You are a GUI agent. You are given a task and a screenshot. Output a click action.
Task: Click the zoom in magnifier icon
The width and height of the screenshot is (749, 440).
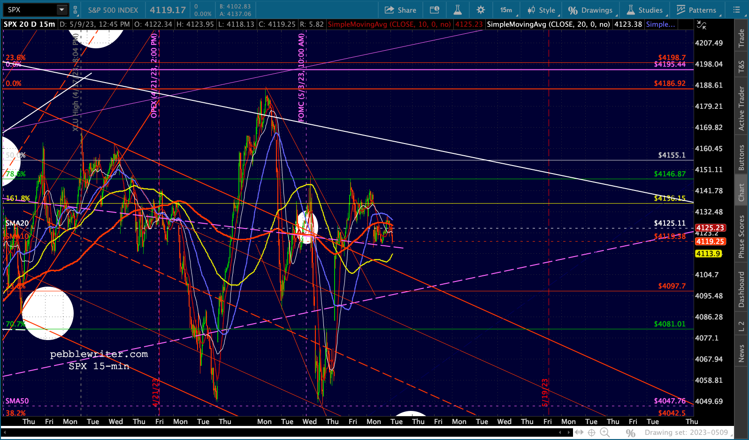point(604,432)
